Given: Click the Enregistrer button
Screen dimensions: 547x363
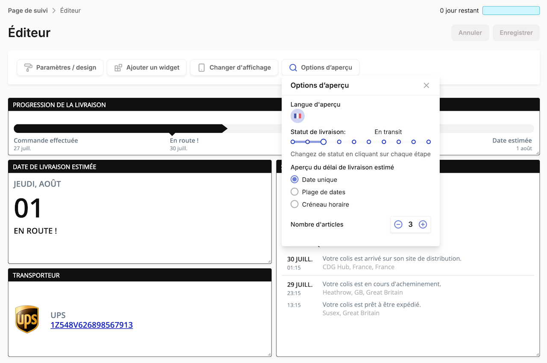Looking at the screenshot, I should [516, 32].
